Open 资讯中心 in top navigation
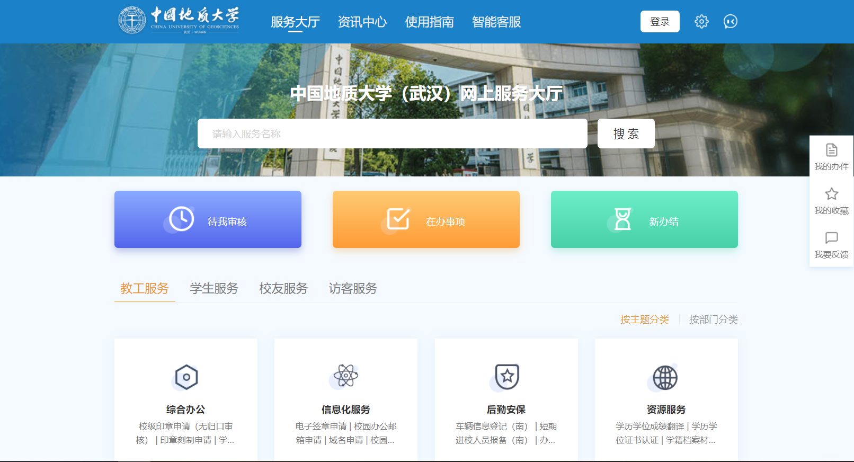This screenshot has width=854, height=462. (x=362, y=22)
